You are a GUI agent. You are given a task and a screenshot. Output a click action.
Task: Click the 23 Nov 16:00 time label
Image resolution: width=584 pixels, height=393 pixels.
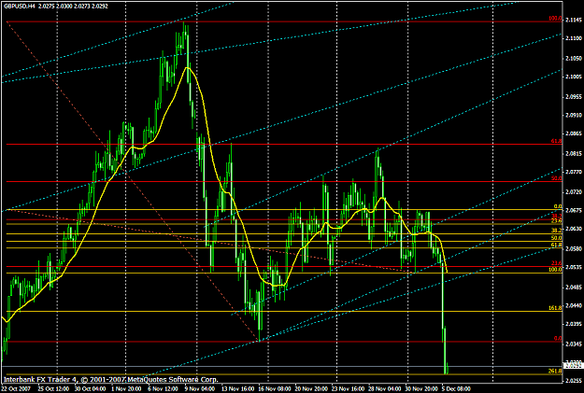[x=348, y=388]
